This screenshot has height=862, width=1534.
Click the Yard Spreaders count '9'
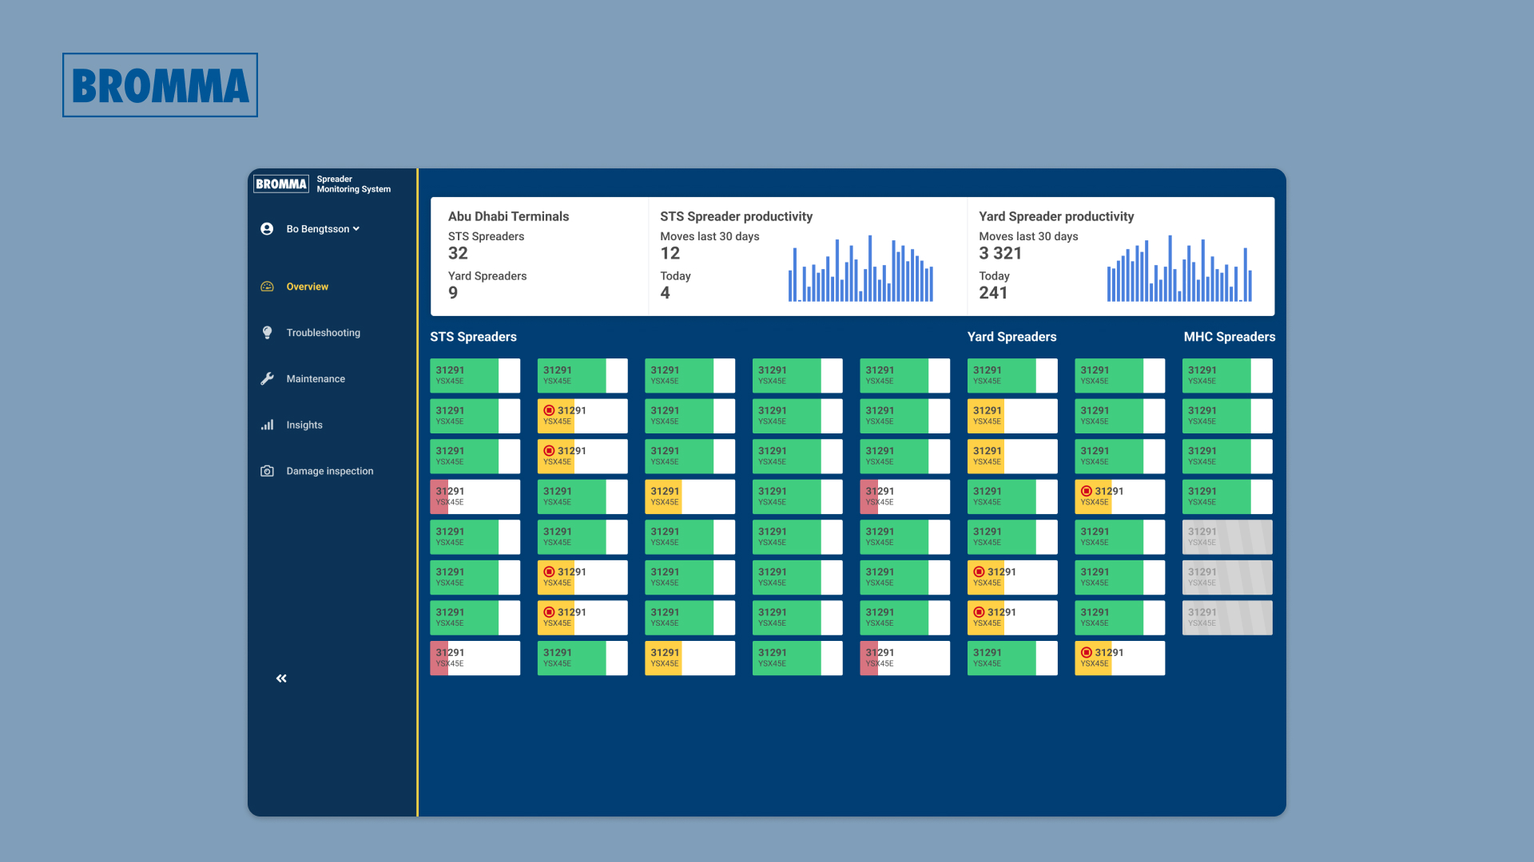coord(453,293)
